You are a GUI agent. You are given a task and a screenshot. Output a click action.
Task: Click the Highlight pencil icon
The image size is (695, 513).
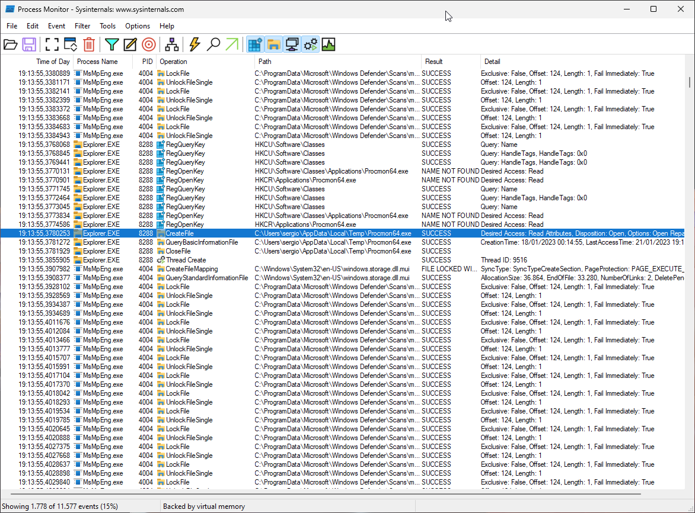coord(130,44)
